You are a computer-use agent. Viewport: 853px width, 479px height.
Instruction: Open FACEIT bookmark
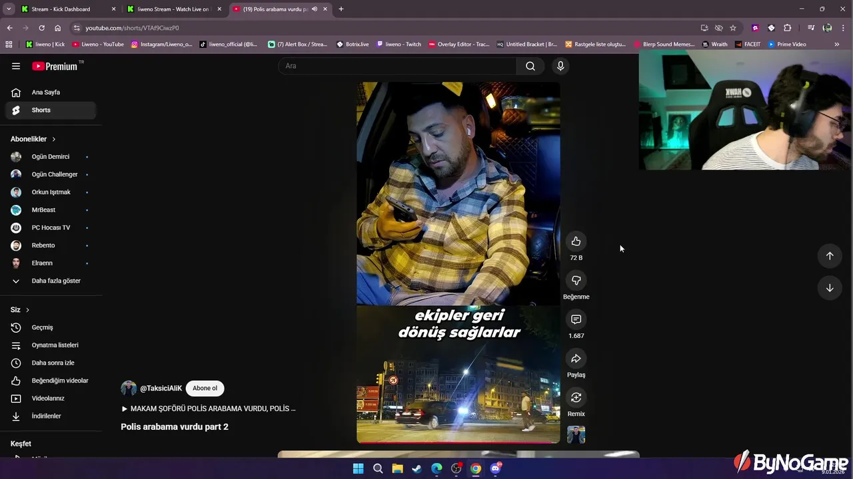click(748, 45)
